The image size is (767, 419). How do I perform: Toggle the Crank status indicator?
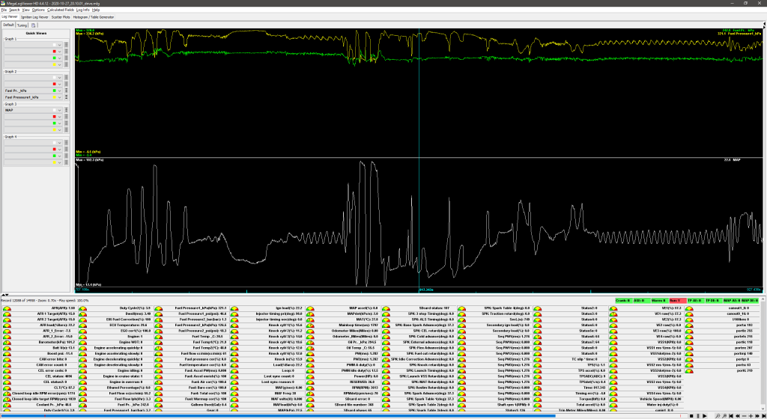[x=623, y=301]
